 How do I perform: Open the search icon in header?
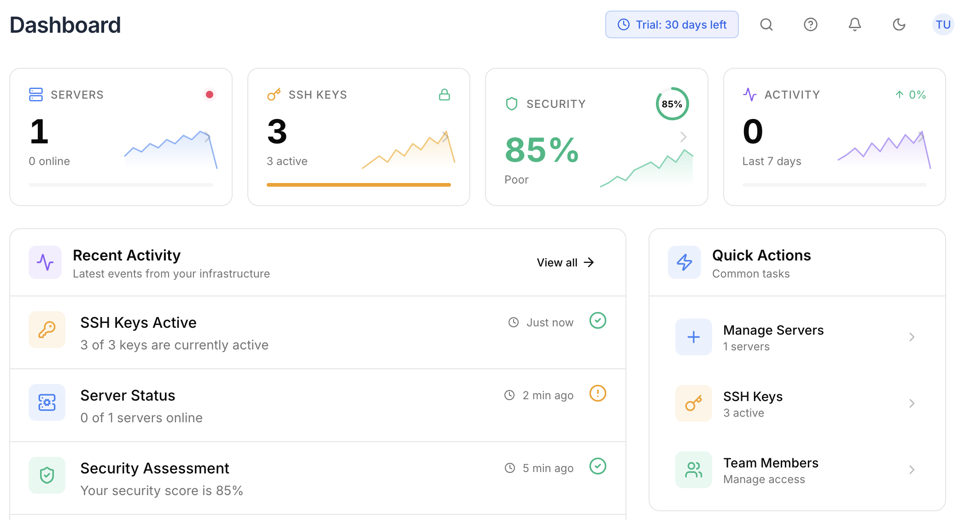[766, 24]
